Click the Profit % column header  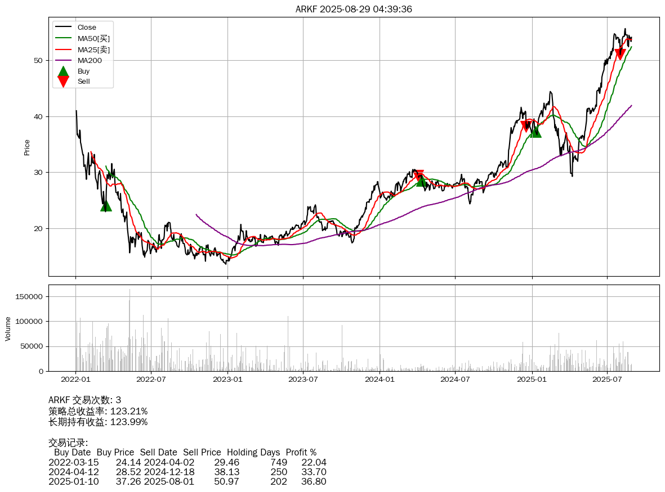click(301, 452)
